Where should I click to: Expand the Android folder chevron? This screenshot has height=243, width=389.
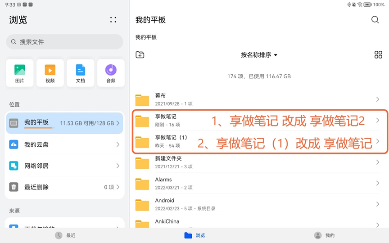(x=377, y=204)
